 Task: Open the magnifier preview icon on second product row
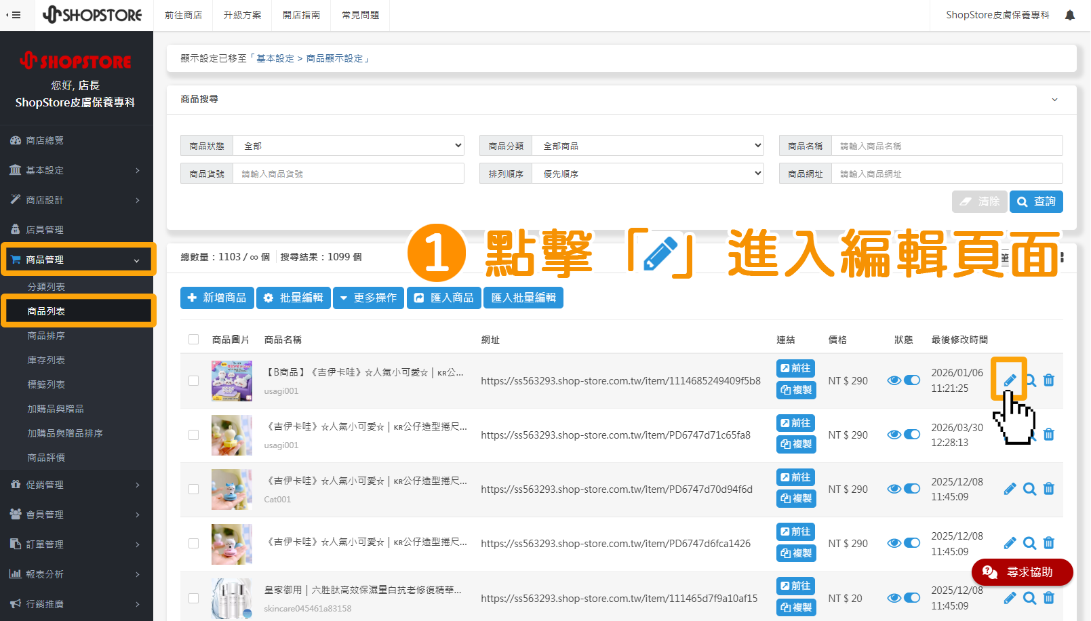pos(1029,435)
